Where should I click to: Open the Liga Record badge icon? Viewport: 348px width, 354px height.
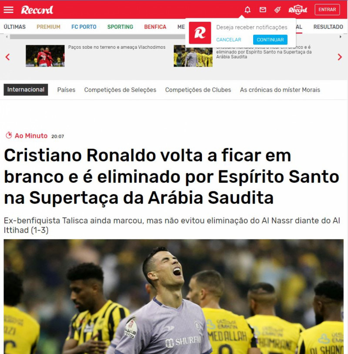[298, 10]
